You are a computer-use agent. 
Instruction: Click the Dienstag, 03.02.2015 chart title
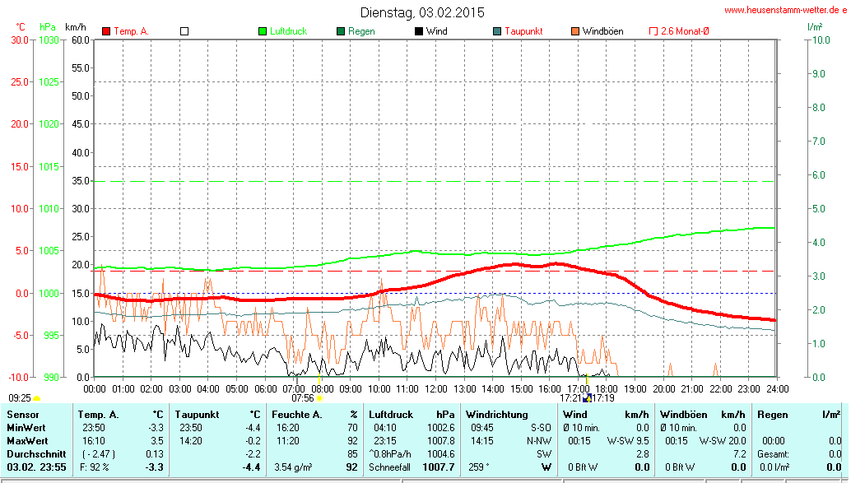422,12
